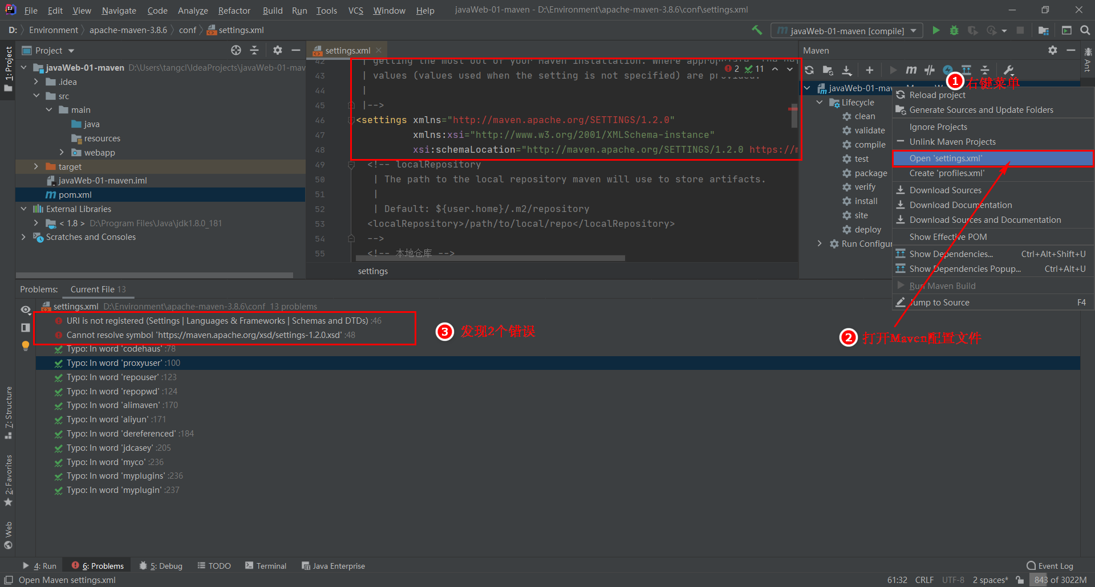Collapse all nodes in Maven panel
The width and height of the screenshot is (1095, 587).
985,70
